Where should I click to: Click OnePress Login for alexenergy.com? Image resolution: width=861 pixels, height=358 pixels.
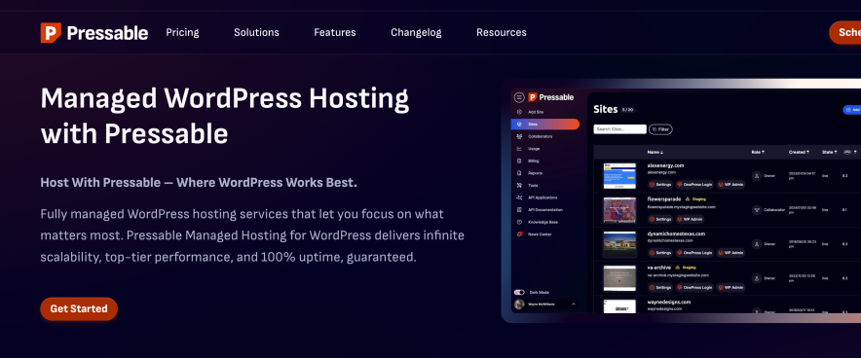click(x=695, y=185)
